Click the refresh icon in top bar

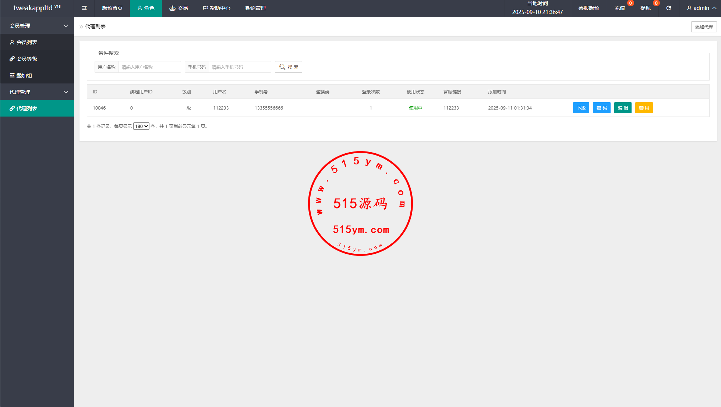[668, 8]
